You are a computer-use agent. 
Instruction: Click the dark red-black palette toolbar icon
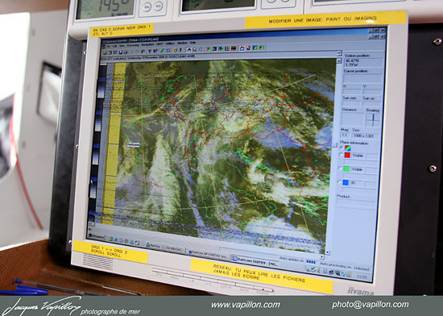(234, 48)
